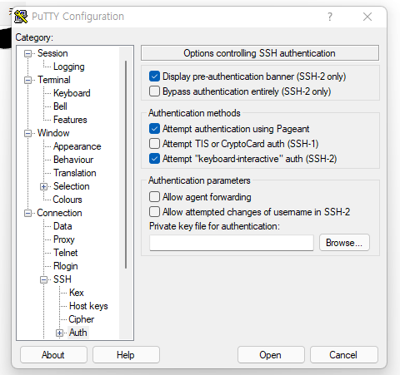Select Session category
This screenshot has width=400, height=375.
tap(52, 53)
